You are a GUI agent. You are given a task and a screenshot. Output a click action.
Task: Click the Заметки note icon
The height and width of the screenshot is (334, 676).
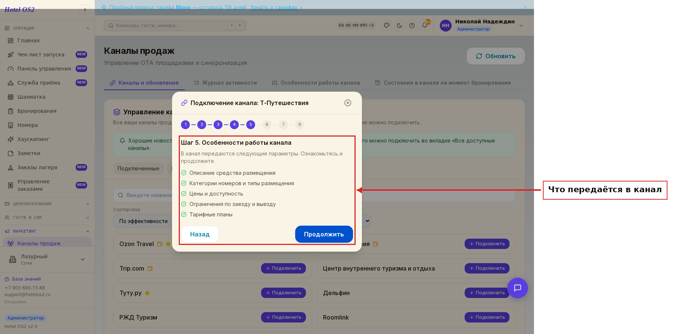(11, 153)
